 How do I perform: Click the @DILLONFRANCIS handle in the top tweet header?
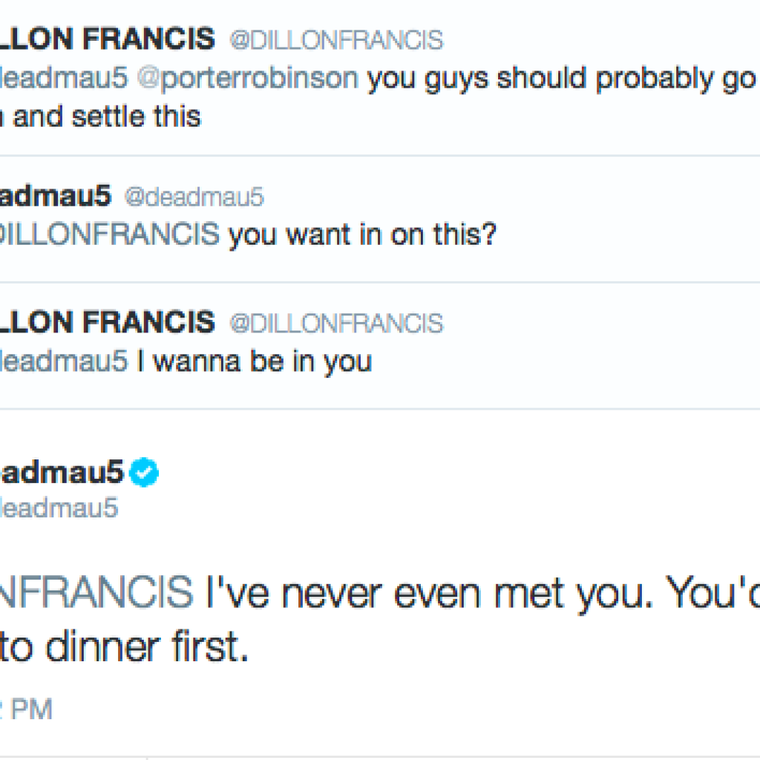coord(335,39)
